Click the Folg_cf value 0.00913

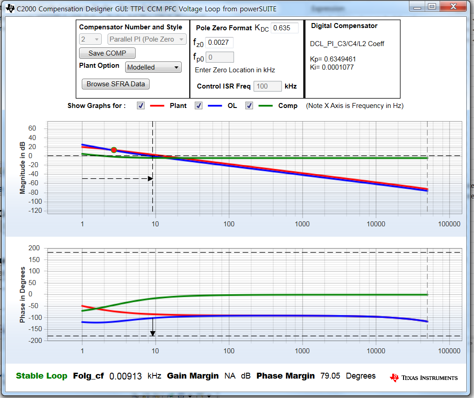[126, 376]
